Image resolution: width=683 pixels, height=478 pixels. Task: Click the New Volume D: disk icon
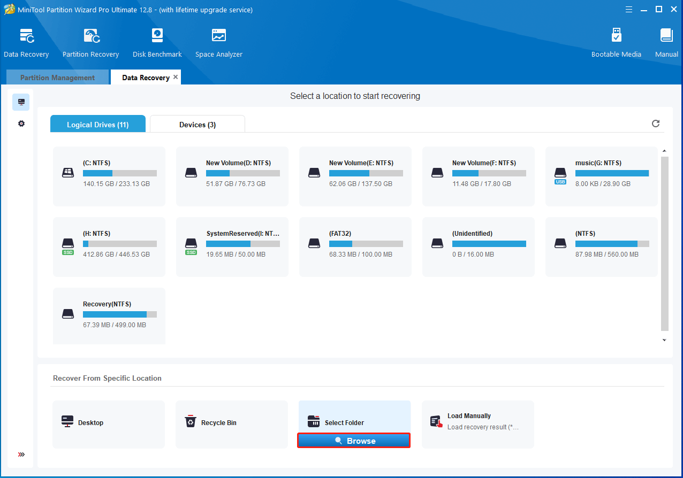pos(191,173)
